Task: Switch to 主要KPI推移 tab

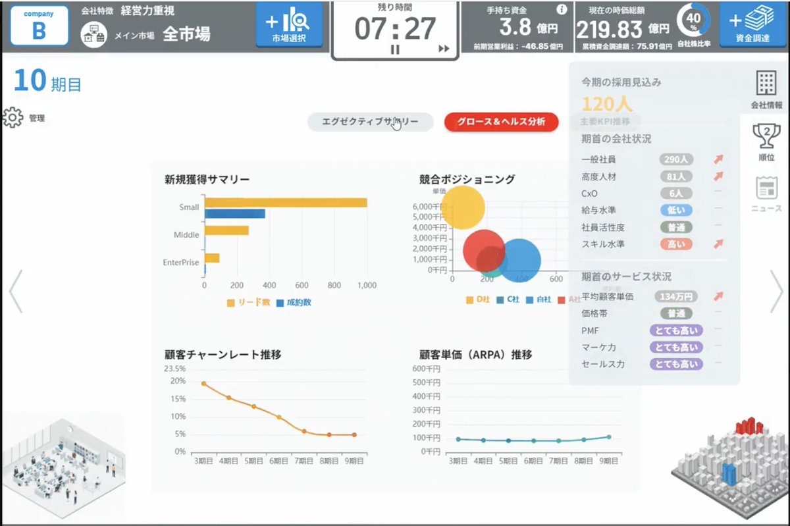Action: point(605,122)
